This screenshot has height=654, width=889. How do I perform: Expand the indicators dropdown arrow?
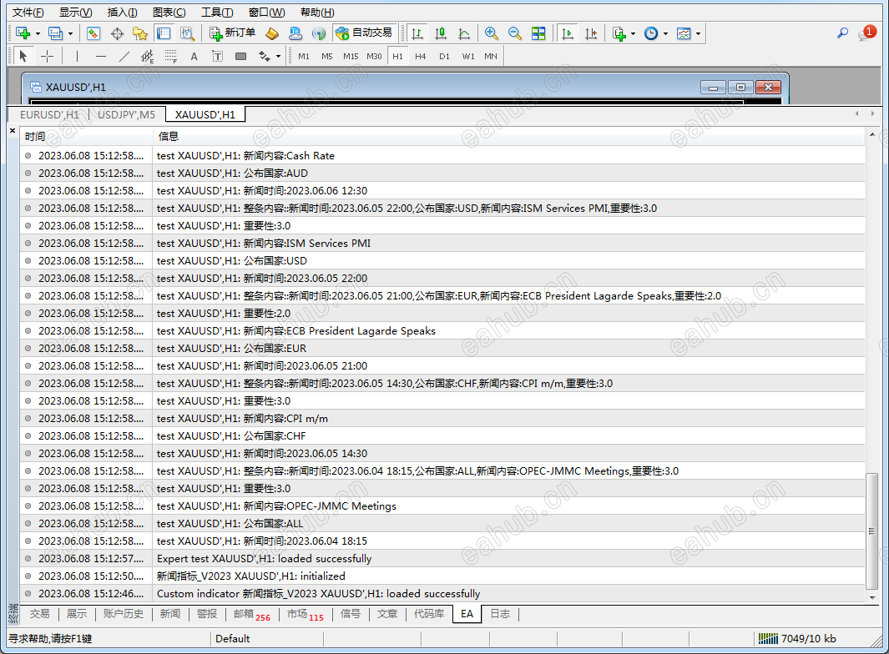[x=634, y=34]
